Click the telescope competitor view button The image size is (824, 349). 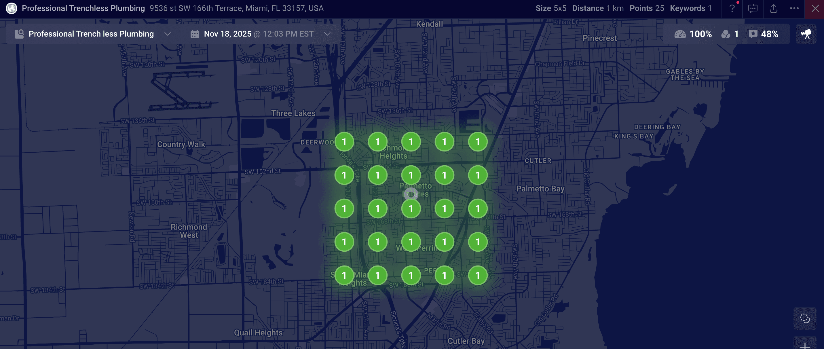click(x=806, y=34)
